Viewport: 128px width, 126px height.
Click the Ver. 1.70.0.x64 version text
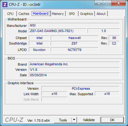38,121
